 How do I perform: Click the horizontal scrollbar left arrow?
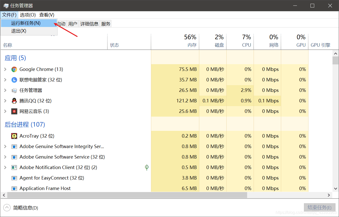point(4,195)
